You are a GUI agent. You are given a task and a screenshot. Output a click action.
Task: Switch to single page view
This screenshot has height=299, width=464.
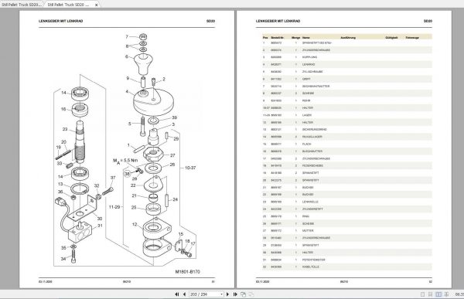coord(422,294)
